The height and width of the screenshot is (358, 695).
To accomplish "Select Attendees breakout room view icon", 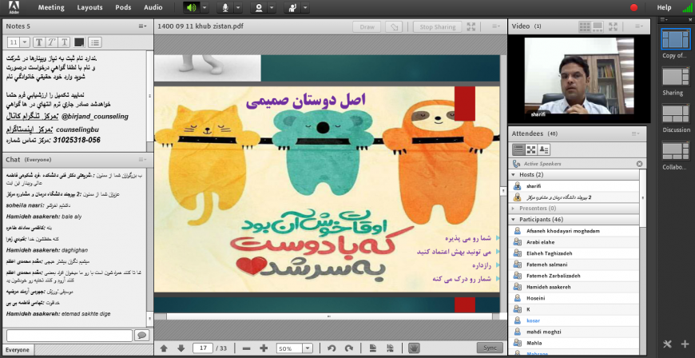I will [x=531, y=149].
